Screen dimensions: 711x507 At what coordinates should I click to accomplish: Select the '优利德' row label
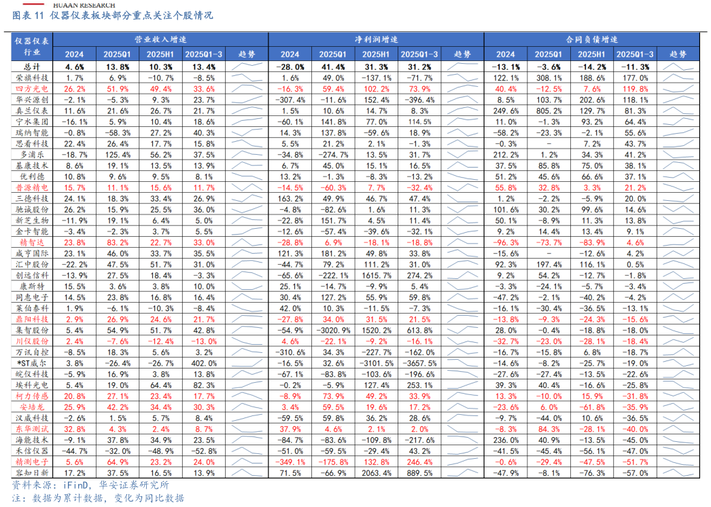pos(32,176)
